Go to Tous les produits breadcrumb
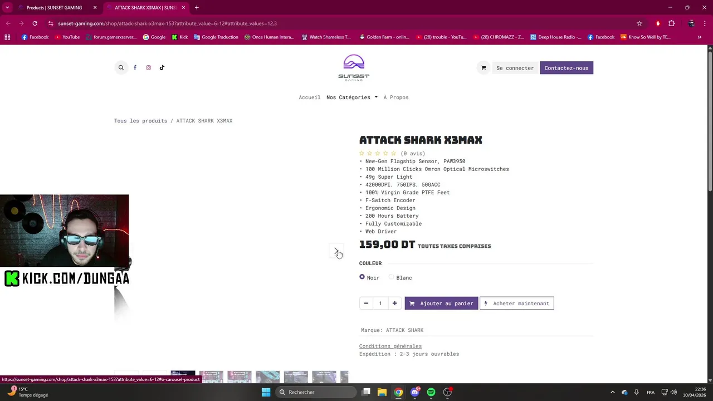This screenshot has width=713, height=401. tap(141, 121)
